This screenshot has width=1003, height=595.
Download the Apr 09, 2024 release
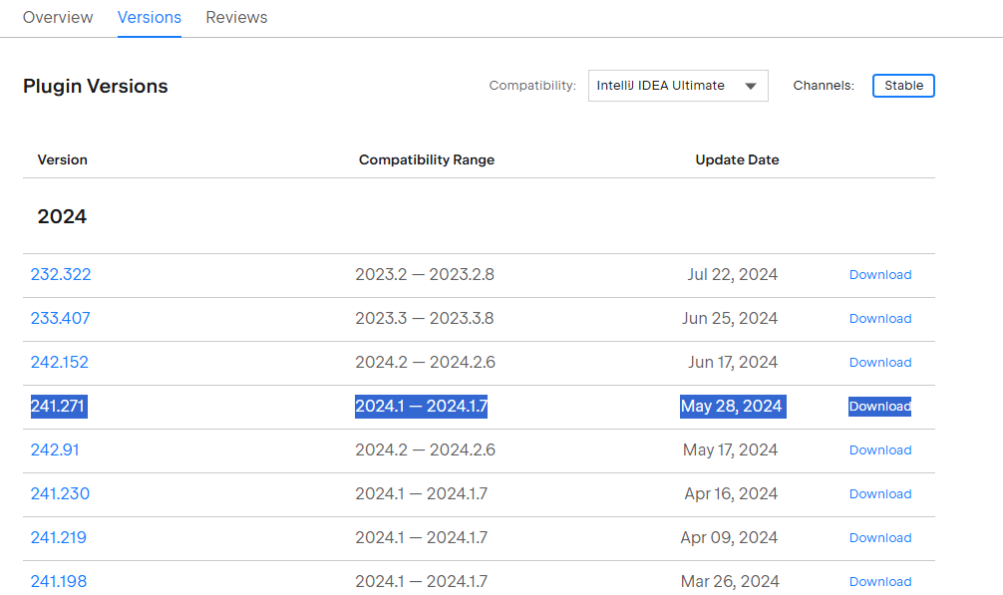(880, 538)
